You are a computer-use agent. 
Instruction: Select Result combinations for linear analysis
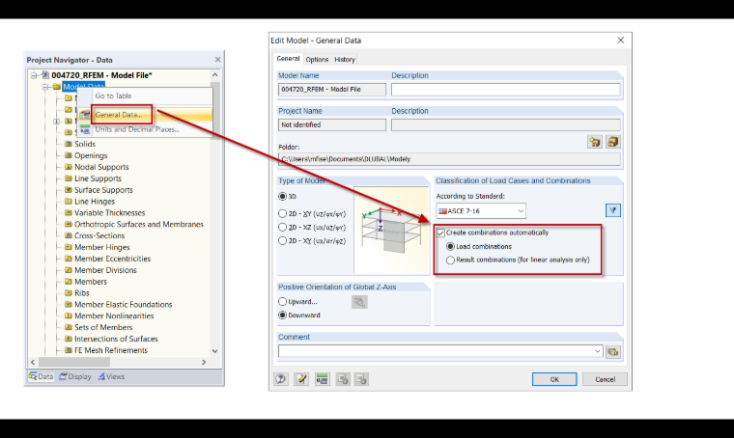click(450, 260)
